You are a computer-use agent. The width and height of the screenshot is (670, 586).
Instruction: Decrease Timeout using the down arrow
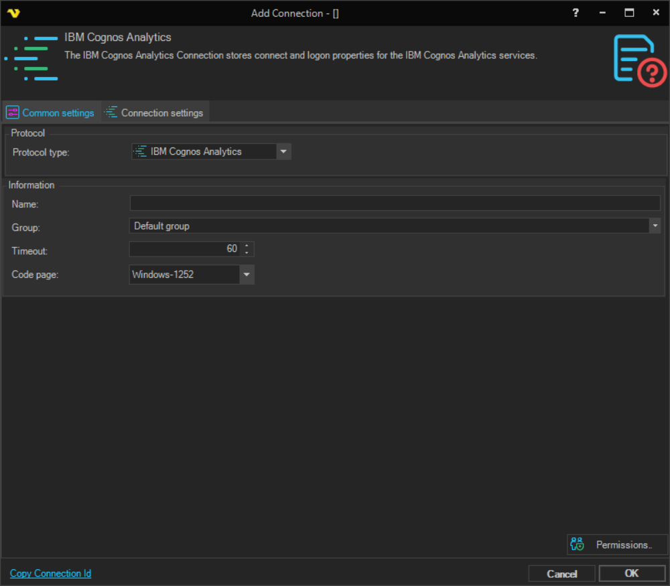point(247,252)
